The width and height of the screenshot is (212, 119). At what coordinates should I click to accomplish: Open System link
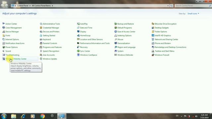click(x=120, y=51)
